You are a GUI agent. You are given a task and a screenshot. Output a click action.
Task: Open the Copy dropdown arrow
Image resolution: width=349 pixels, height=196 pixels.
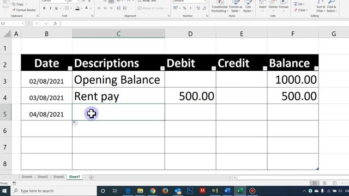(27, 4)
